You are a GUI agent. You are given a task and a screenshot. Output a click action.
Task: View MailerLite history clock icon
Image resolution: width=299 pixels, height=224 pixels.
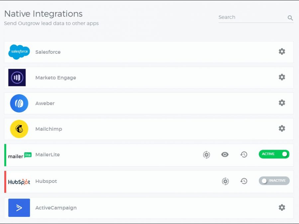pyautogui.click(x=244, y=155)
